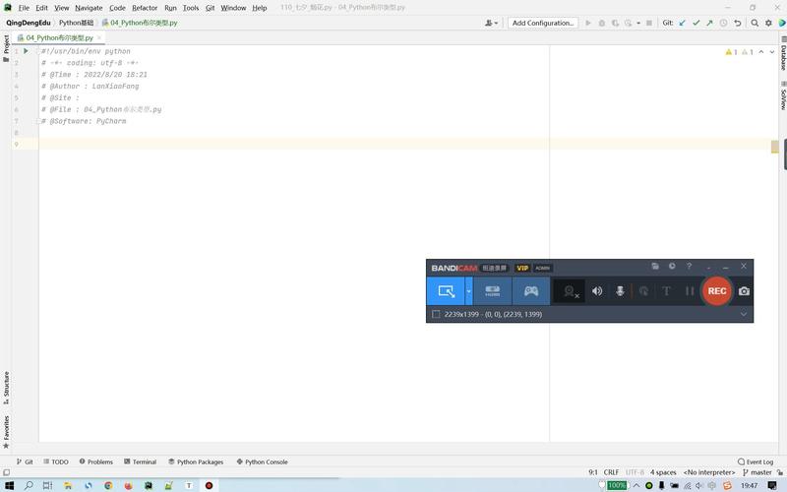Take a screenshot with Bandicam camera icon

click(x=744, y=291)
